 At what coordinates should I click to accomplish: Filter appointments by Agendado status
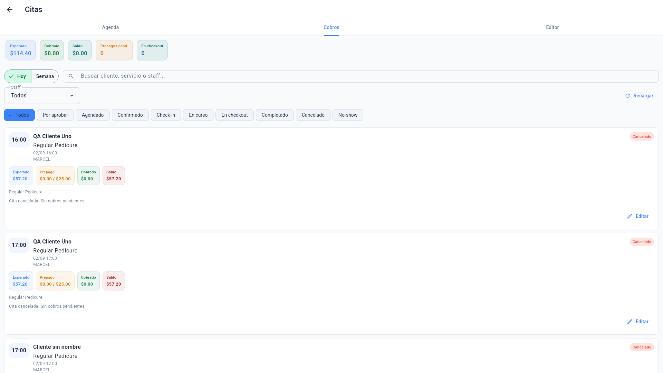point(93,115)
